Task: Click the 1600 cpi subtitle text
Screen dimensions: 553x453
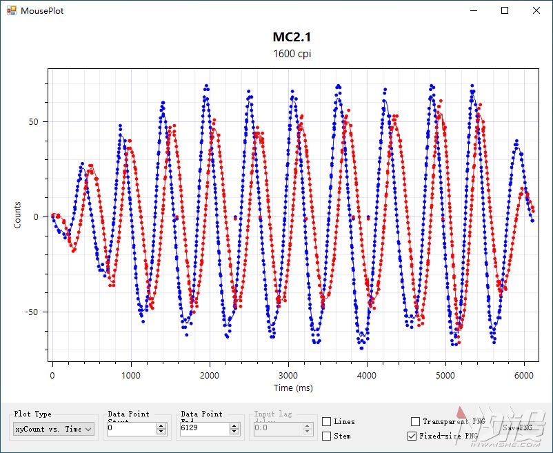Action: pyautogui.click(x=292, y=54)
